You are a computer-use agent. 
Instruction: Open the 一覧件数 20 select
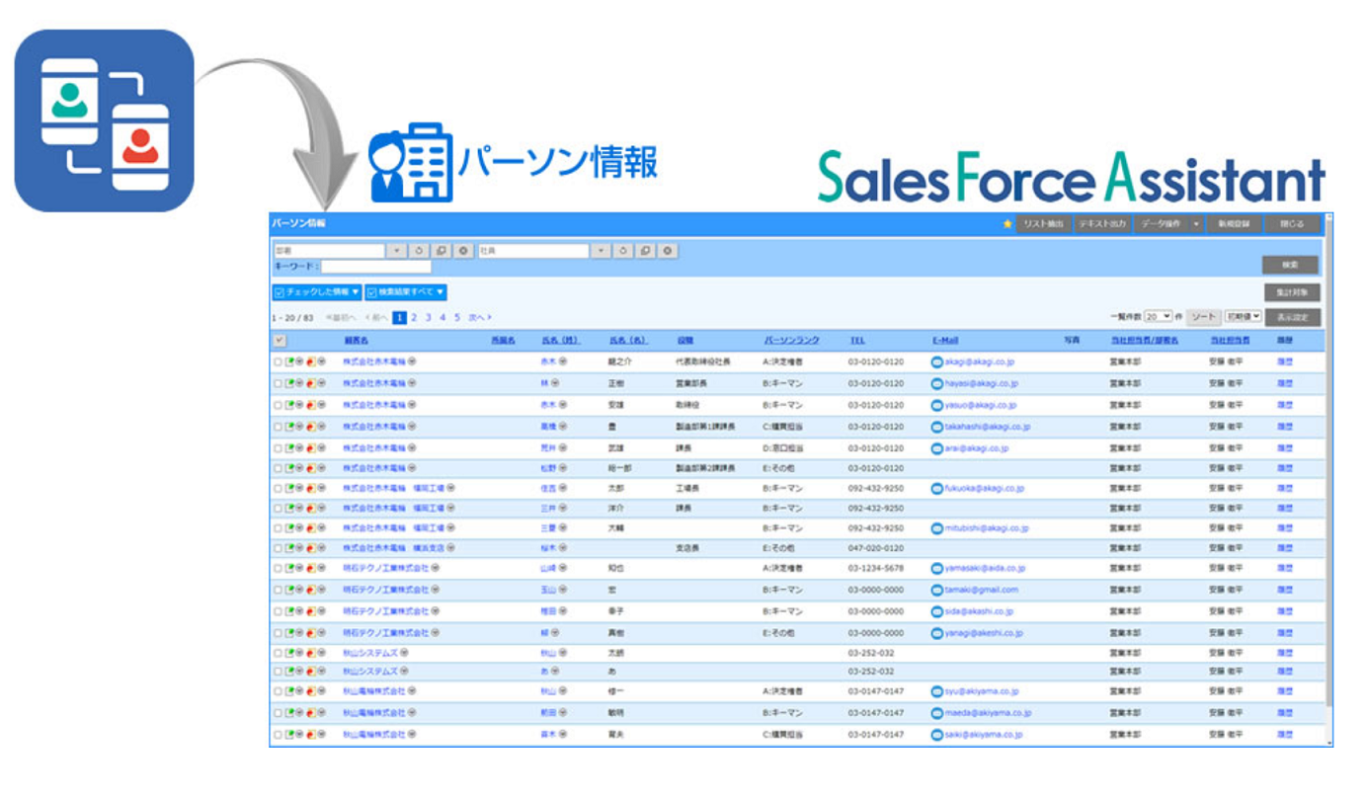tap(1158, 316)
